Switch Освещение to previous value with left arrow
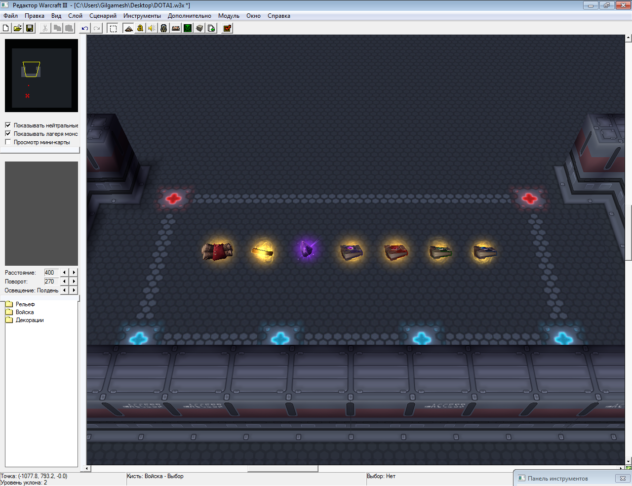632x486 pixels. pos(64,290)
